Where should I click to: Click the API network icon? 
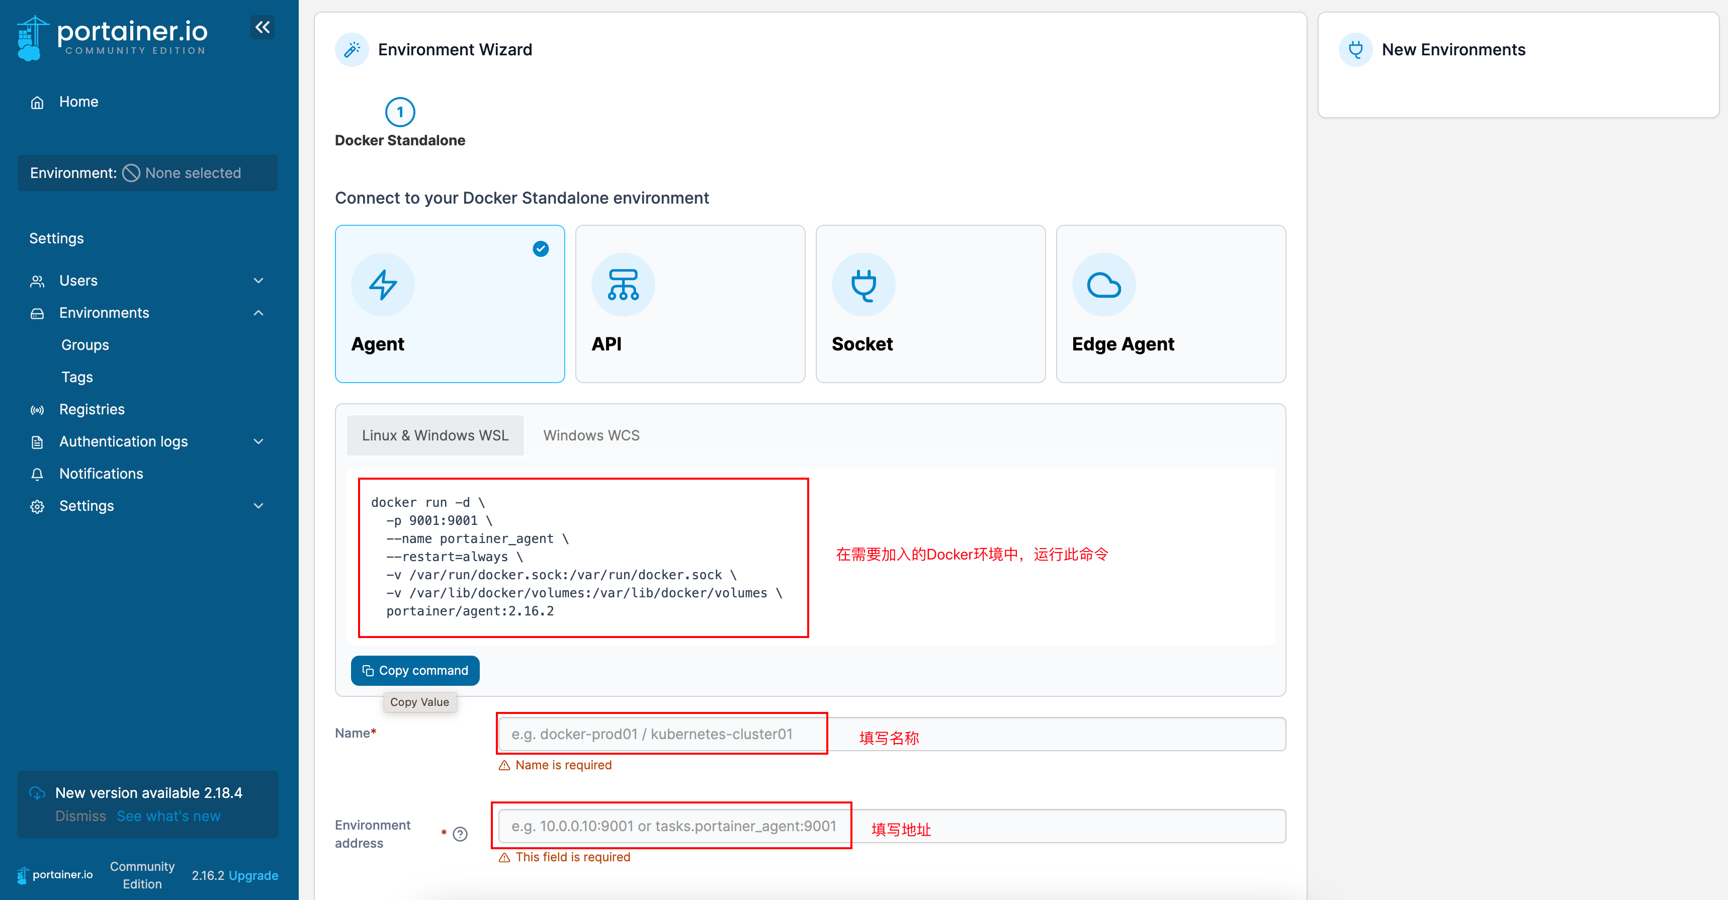pyautogui.click(x=623, y=285)
